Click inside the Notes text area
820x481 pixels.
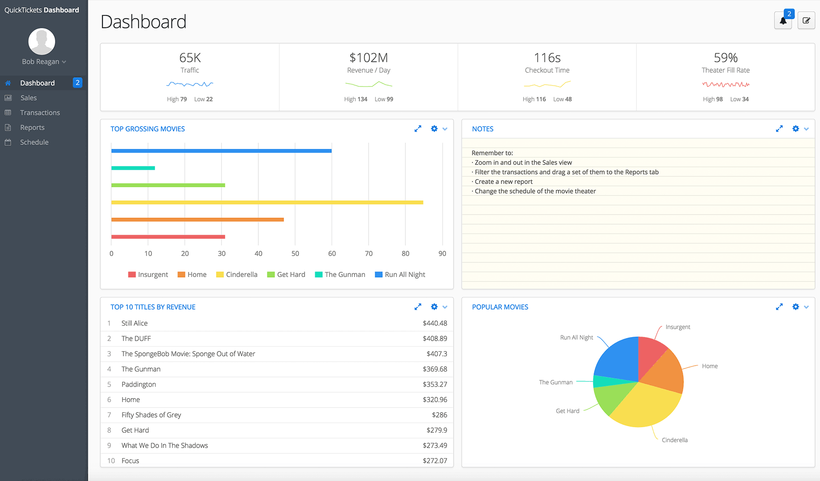click(x=638, y=228)
